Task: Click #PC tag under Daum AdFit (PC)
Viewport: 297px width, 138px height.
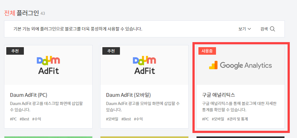Action: 13,119
